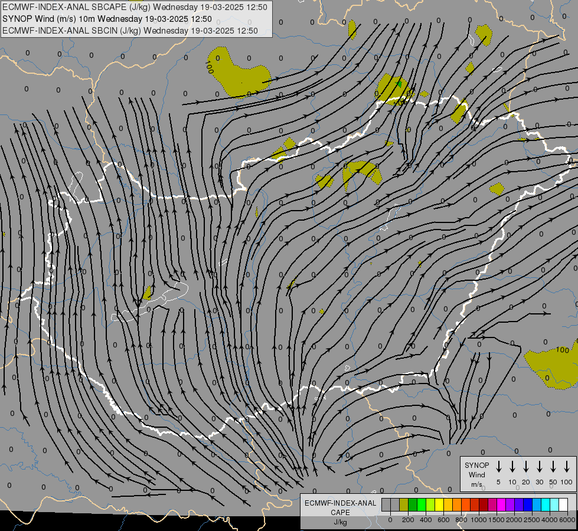Click the 10 m/s wind arrow symbol
The height and width of the screenshot is (531, 578).
512,467
